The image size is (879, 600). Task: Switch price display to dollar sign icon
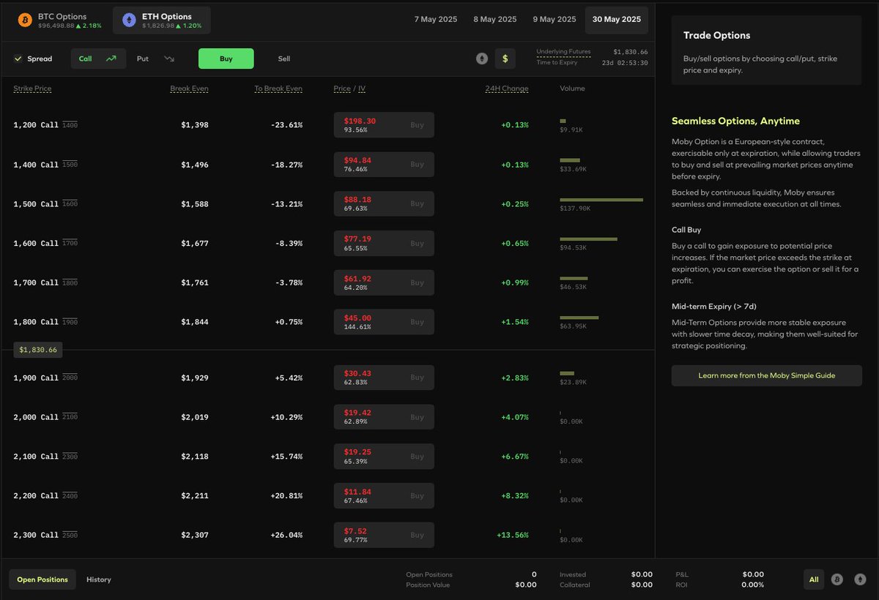point(505,59)
